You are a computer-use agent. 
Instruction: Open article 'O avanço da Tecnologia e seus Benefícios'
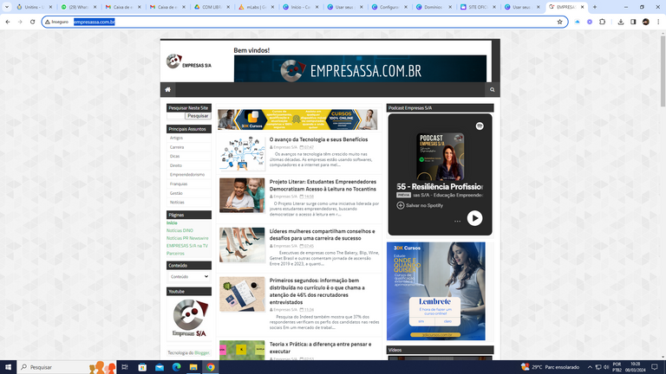point(318,139)
